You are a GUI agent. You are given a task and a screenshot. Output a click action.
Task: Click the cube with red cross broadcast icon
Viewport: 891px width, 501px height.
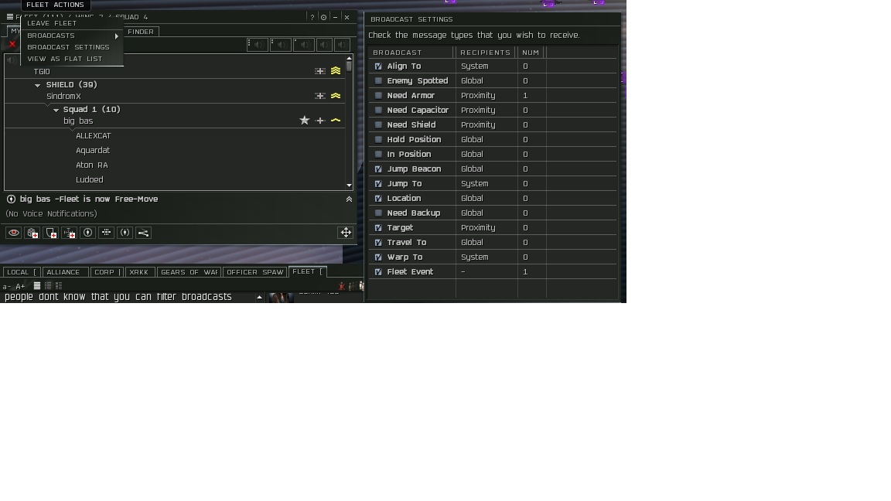(32, 232)
